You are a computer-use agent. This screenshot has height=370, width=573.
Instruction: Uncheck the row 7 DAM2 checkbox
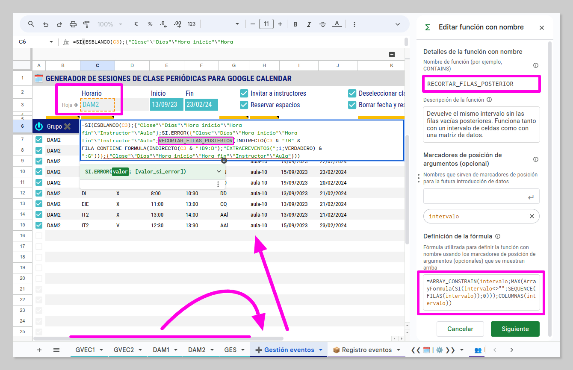(x=39, y=140)
